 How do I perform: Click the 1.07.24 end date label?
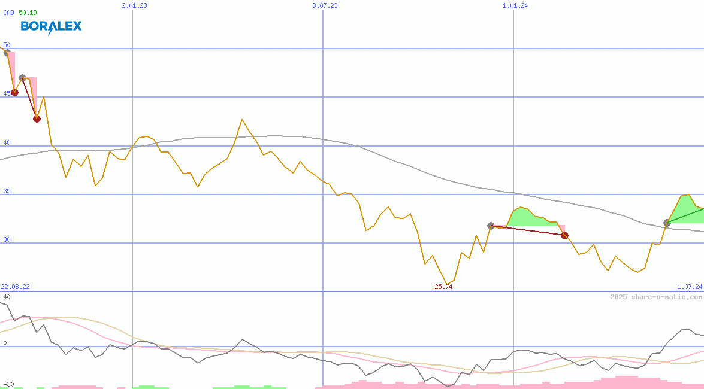point(690,287)
